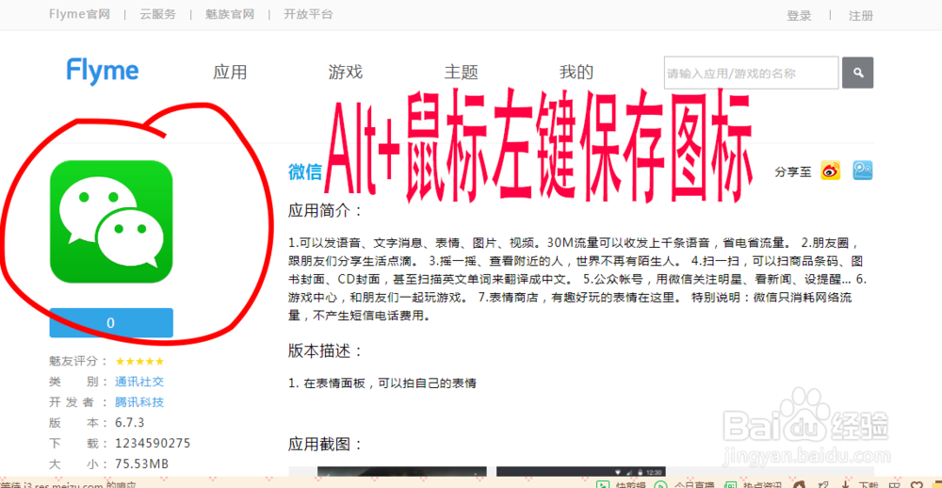
Task: Click the 分享至 label
Action: [x=793, y=171]
